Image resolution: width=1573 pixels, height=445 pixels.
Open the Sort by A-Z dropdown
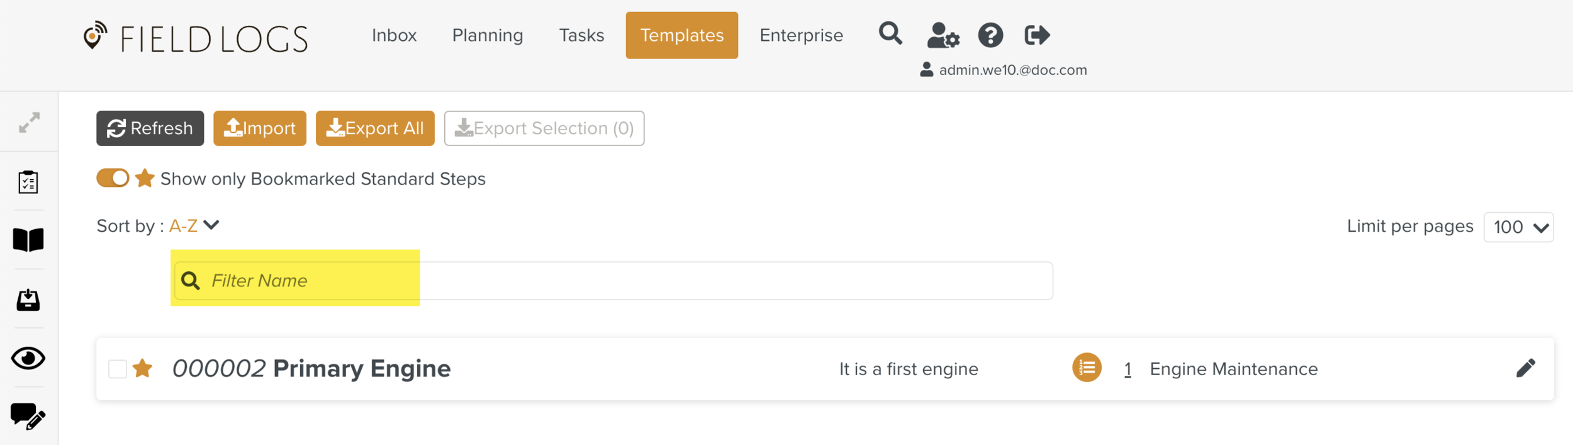tap(194, 225)
